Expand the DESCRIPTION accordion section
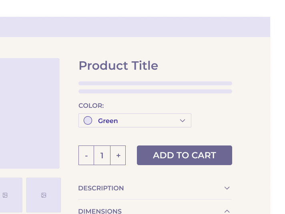 [154, 188]
